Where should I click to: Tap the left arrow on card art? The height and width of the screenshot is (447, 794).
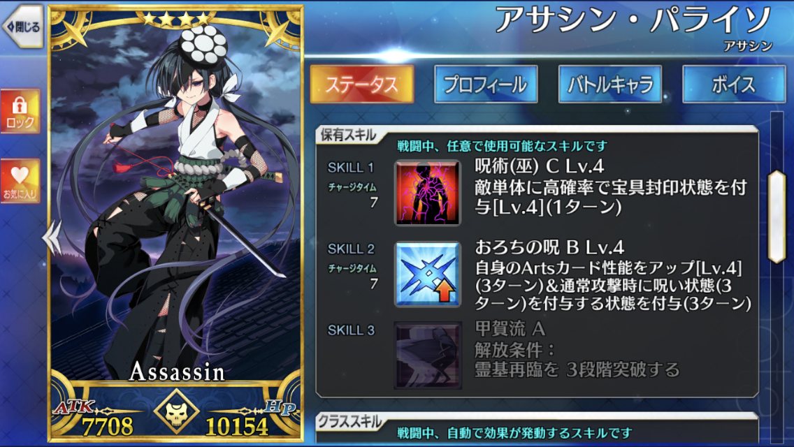pos(52,236)
